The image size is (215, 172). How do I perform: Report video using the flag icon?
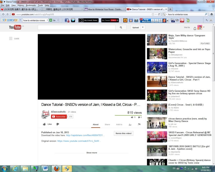point(139,124)
